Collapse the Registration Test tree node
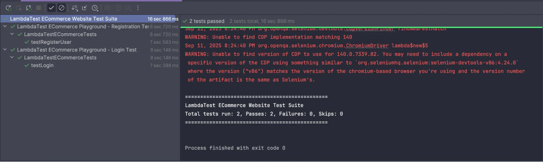The height and width of the screenshot is (162, 543). [x=5, y=26]
